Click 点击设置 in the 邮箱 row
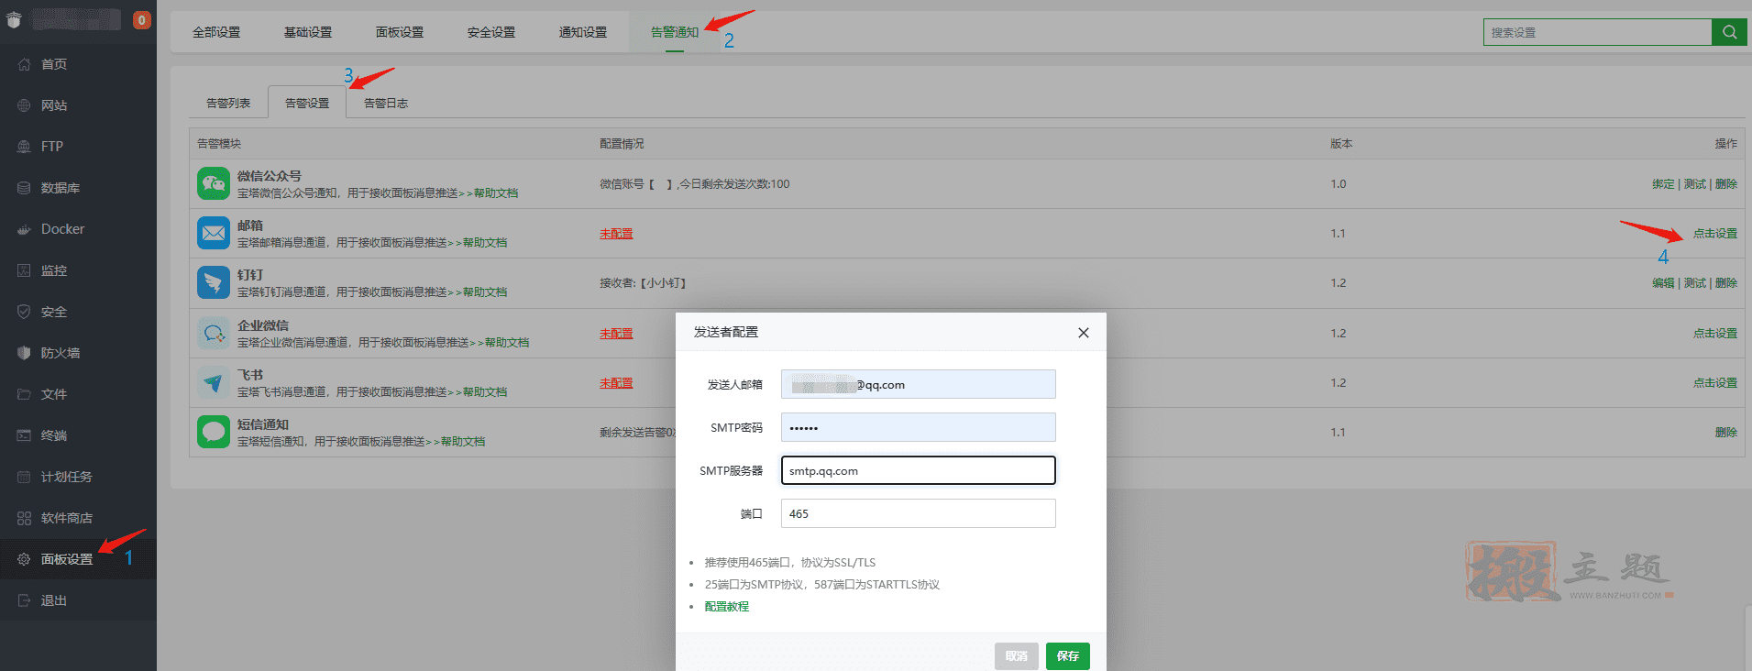 pyautogui.click(x=1715, y=234)
